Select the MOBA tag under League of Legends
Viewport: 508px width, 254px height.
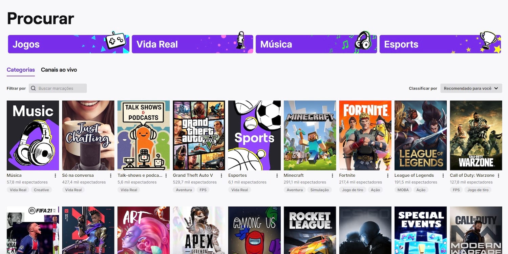point(403,190)
